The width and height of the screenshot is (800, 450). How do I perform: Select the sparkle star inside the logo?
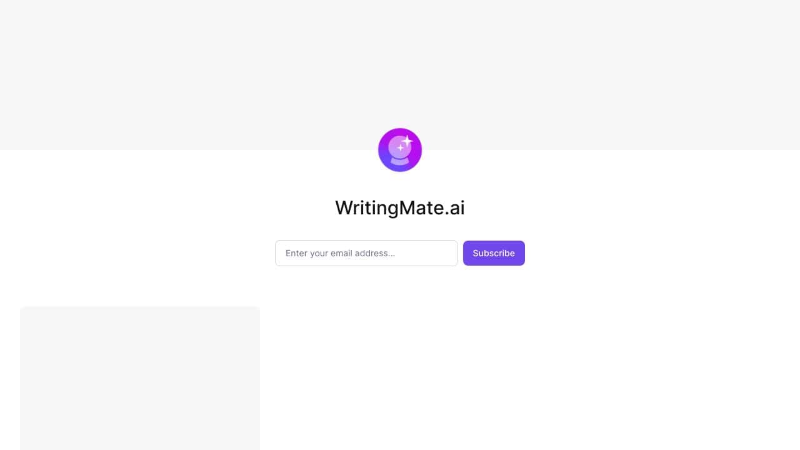[x=407, y=141]
